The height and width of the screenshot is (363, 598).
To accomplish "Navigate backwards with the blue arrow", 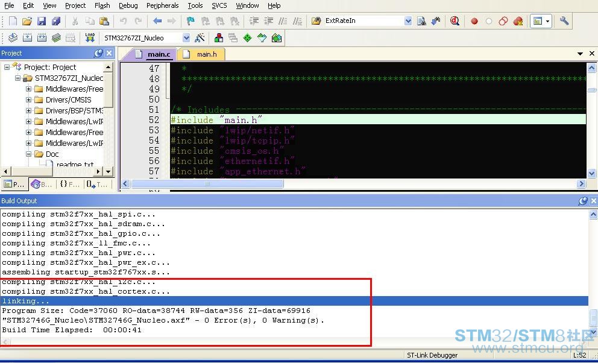I will pyautogui.click(x=157, y=21).
